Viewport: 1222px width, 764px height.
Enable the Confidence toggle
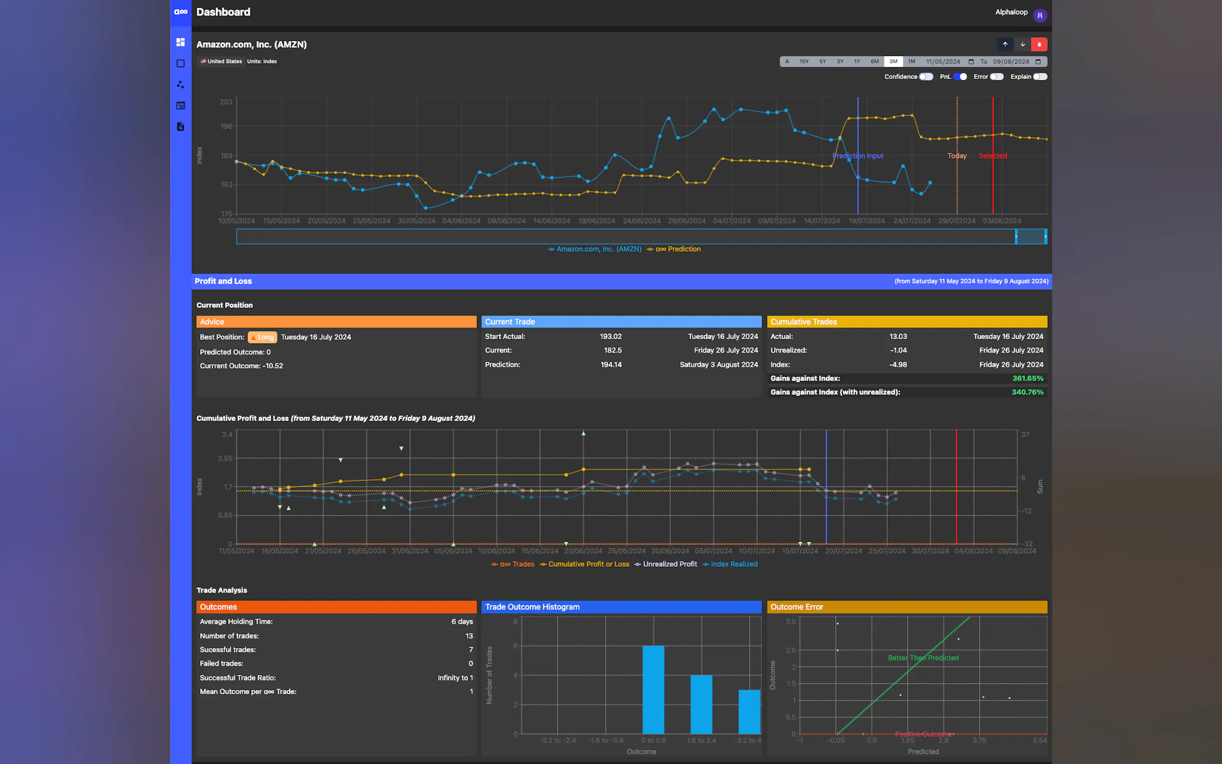(926, 77)
